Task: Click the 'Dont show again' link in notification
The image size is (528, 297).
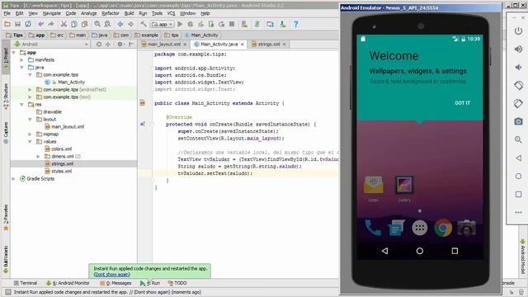Action: 112,275
